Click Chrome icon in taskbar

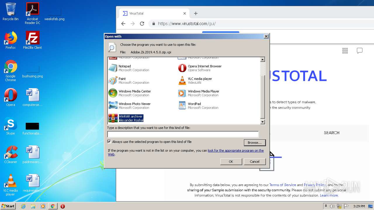53,206
